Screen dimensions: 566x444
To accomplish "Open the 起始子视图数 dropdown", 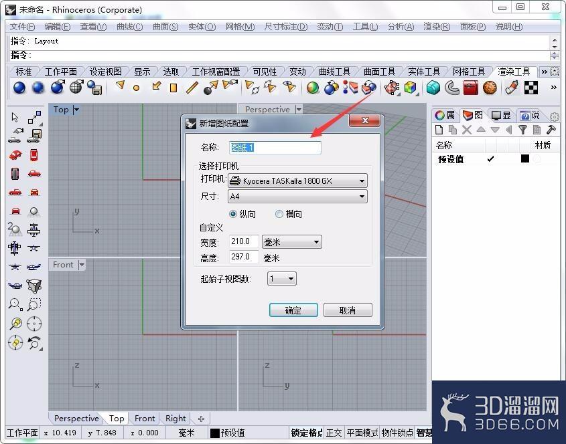I will point(281,279).
